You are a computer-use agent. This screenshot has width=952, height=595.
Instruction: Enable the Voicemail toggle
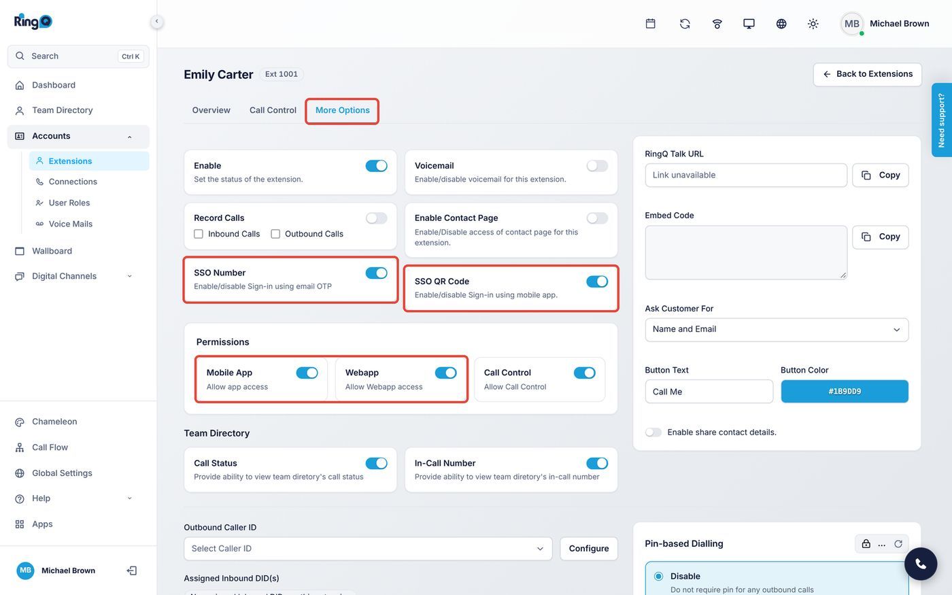[597, 166]
